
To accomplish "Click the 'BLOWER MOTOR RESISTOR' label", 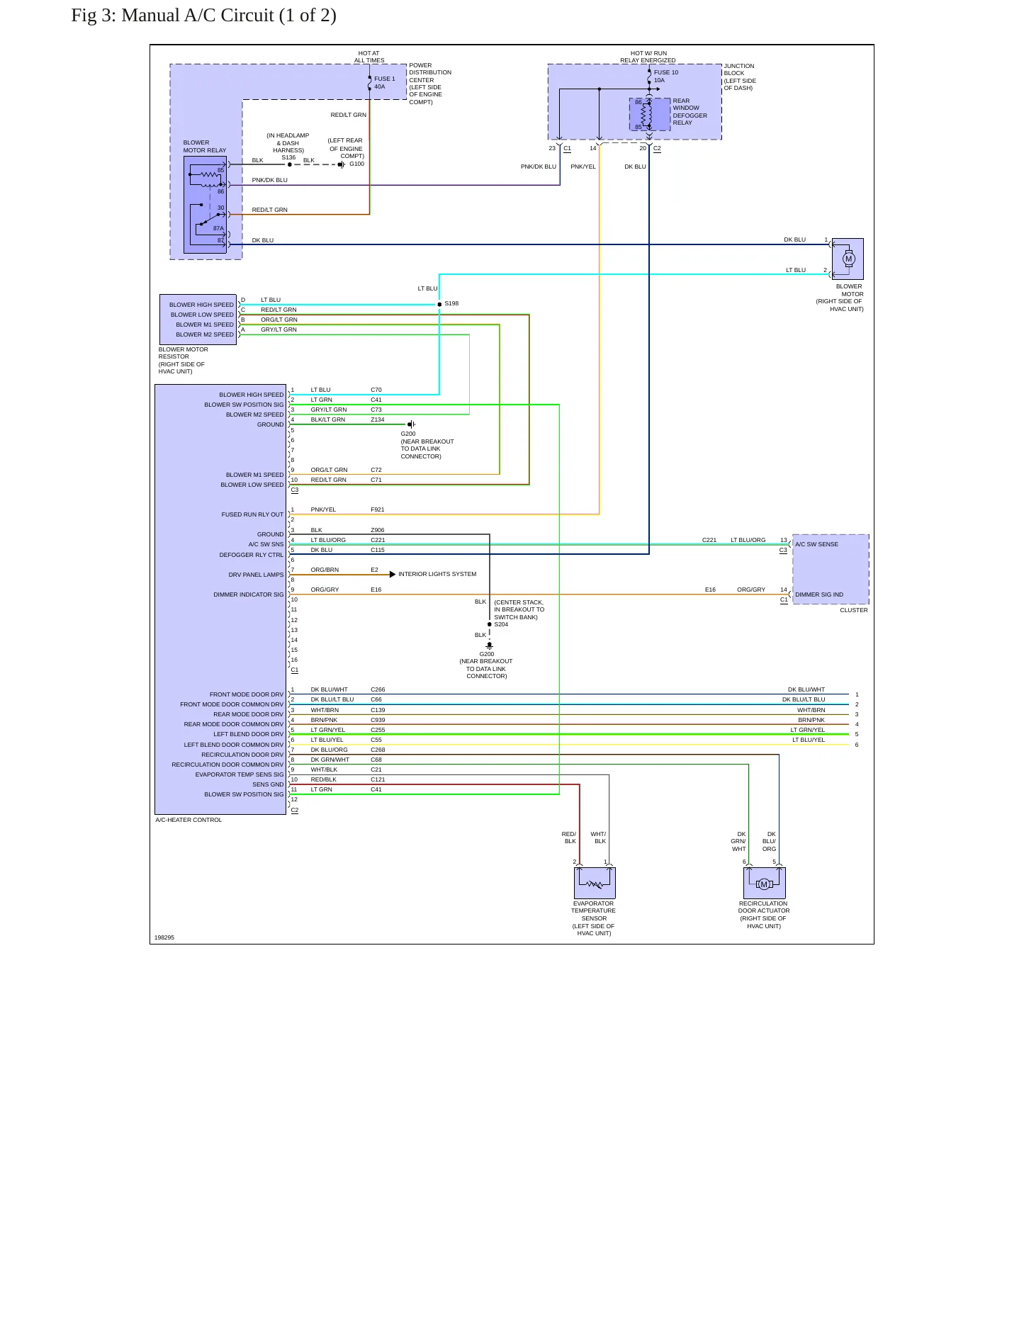I will [183, 353].
